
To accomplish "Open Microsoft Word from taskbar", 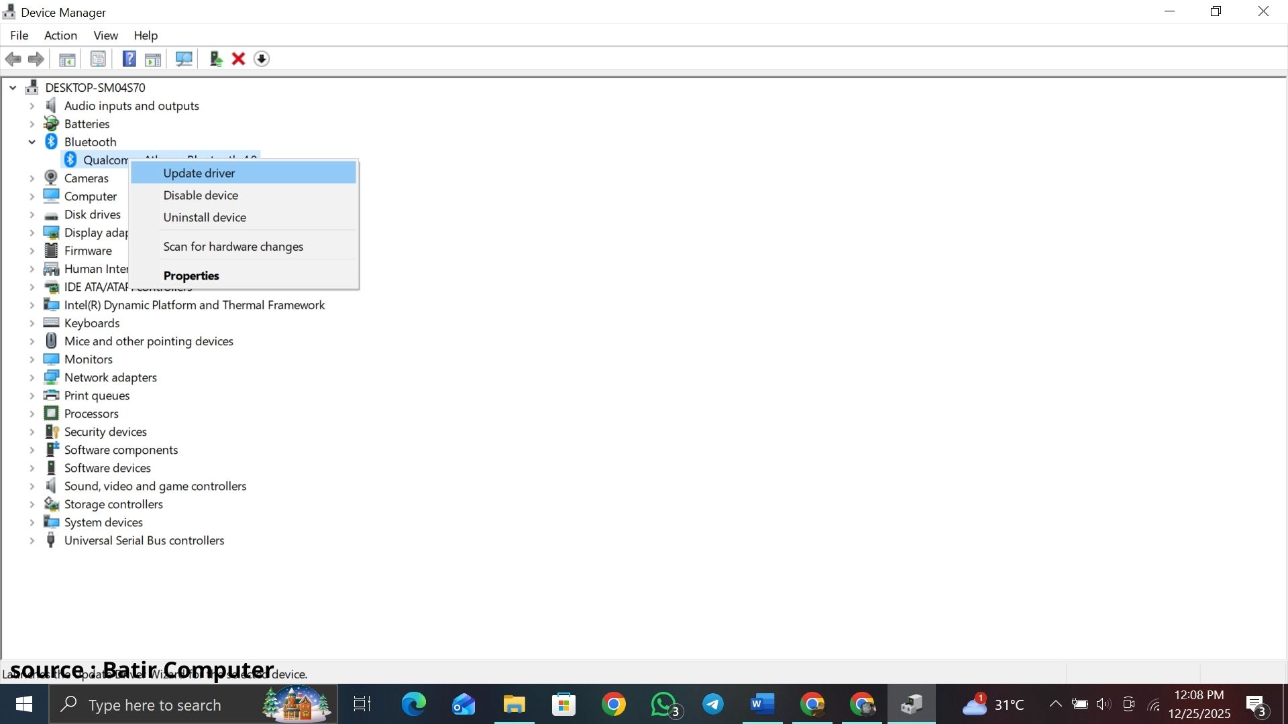I will 762,705.
